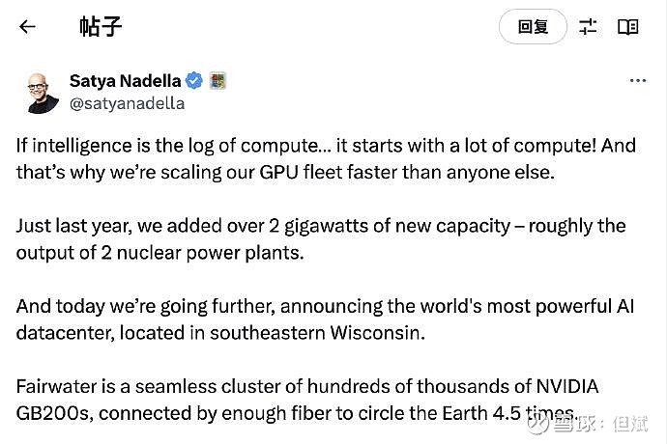Image resolution: width=667 pixels, height=444 pixels.
Task: Open the Satya Nadella display name link
Action: pyautogui.click(x=126, y=80)
